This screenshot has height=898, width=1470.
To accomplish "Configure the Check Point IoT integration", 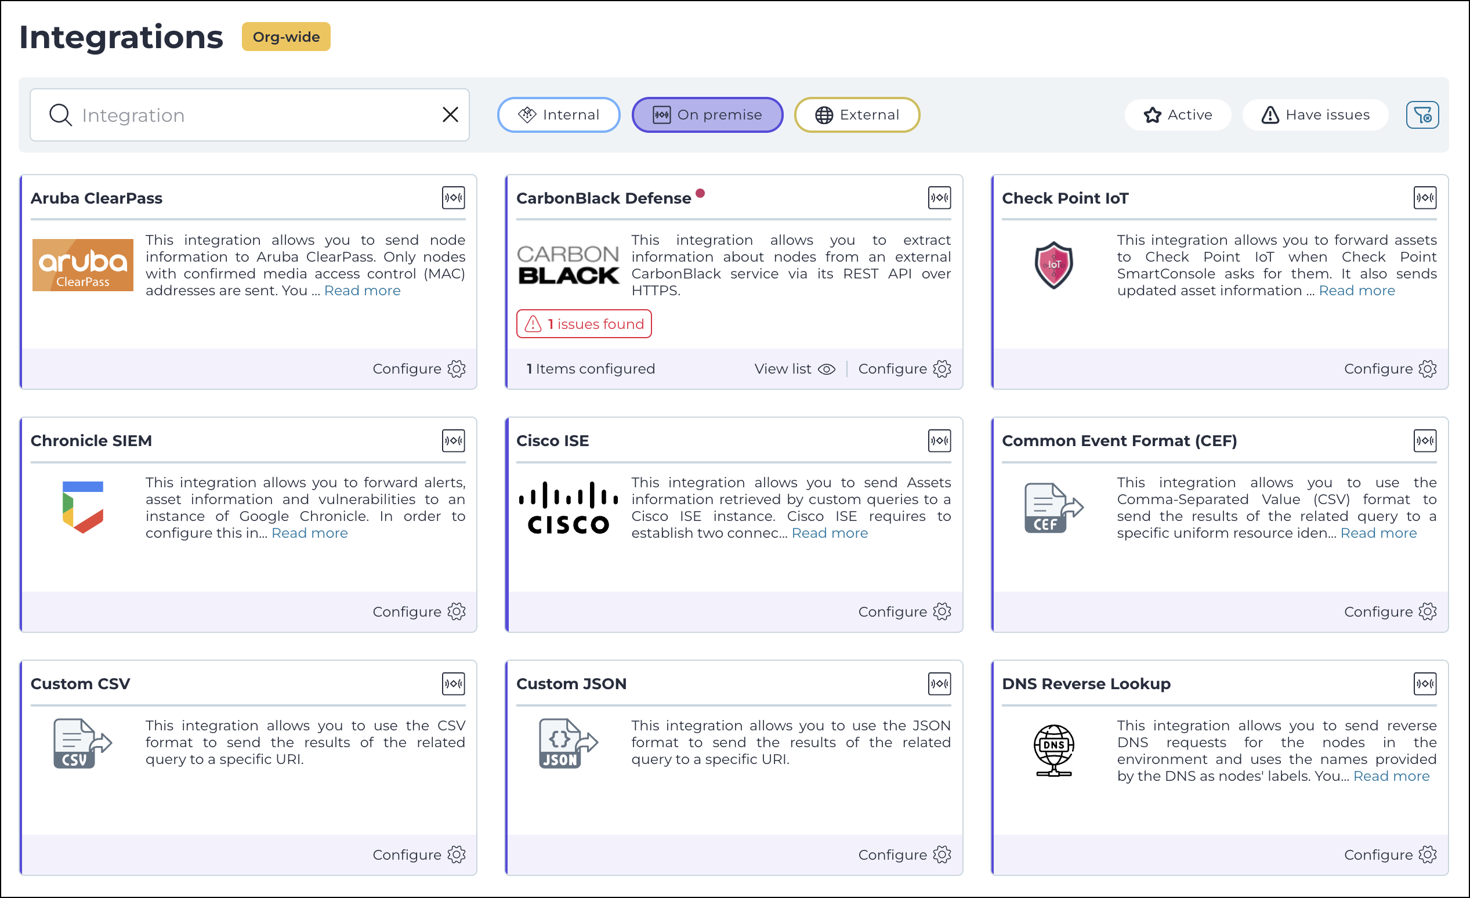I will click(1390, 369).
